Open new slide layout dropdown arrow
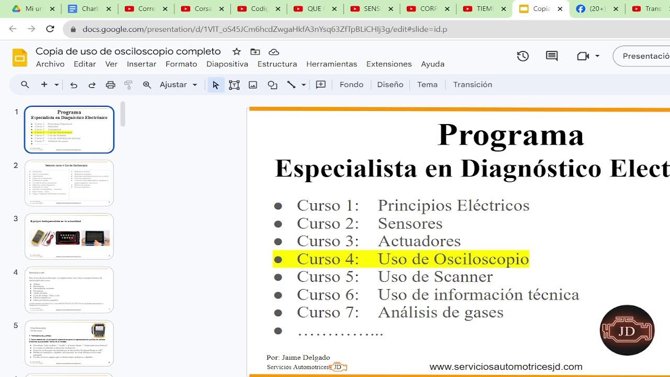The height and width of the screenshot is (377, 670). (x=57, y=84)
